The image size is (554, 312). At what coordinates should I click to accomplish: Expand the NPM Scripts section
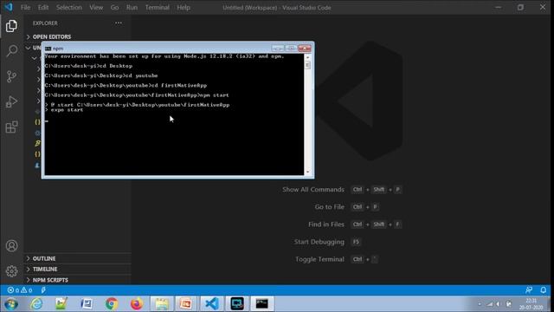pyautogui.click(x=78, y=280)
